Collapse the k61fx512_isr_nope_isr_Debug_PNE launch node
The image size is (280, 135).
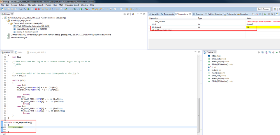coord(3,18)
